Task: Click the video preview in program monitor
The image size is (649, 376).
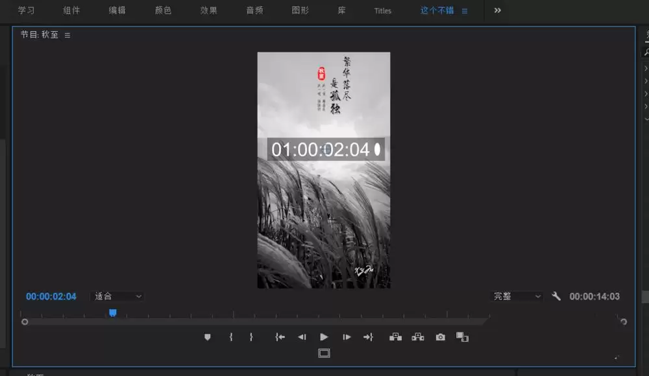Action: (x=324, y=170)
